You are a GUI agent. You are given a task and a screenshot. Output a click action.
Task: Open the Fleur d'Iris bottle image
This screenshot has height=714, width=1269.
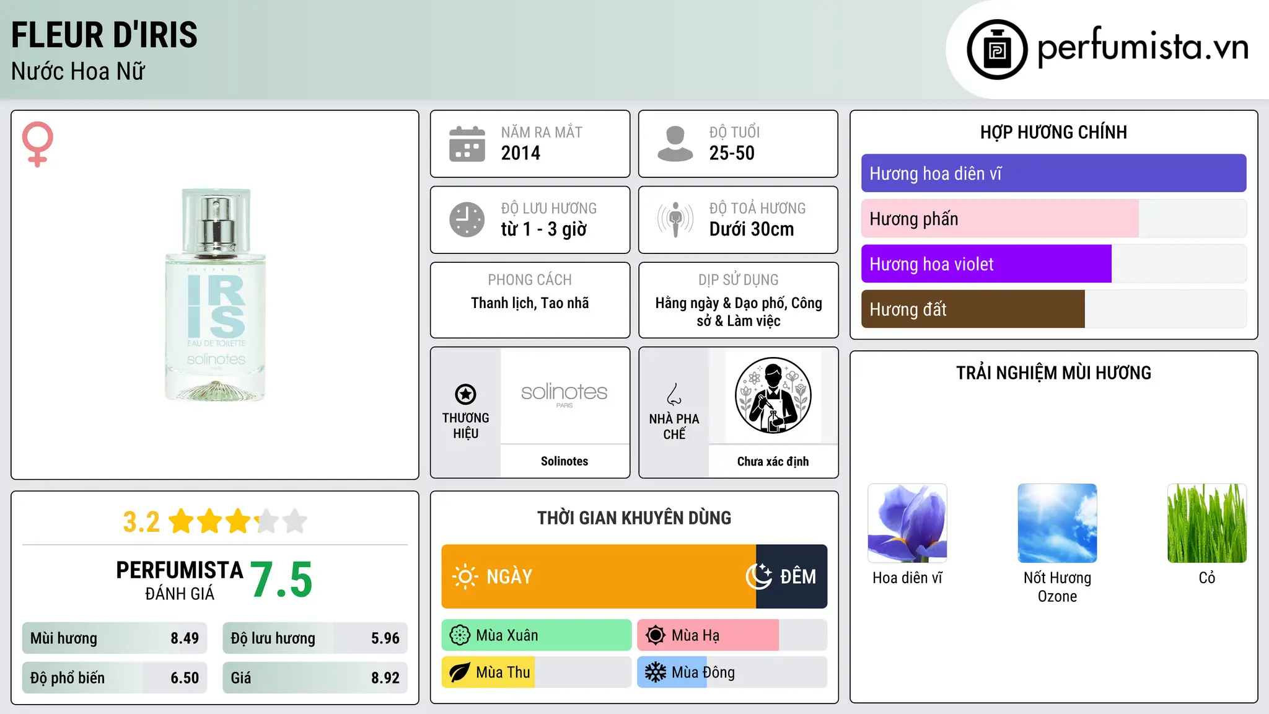(216, 295)
